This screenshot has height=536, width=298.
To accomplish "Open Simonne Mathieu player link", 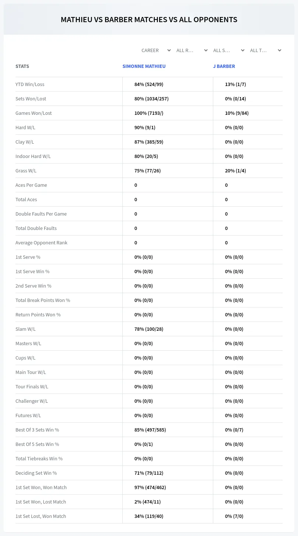I will 144,66.
